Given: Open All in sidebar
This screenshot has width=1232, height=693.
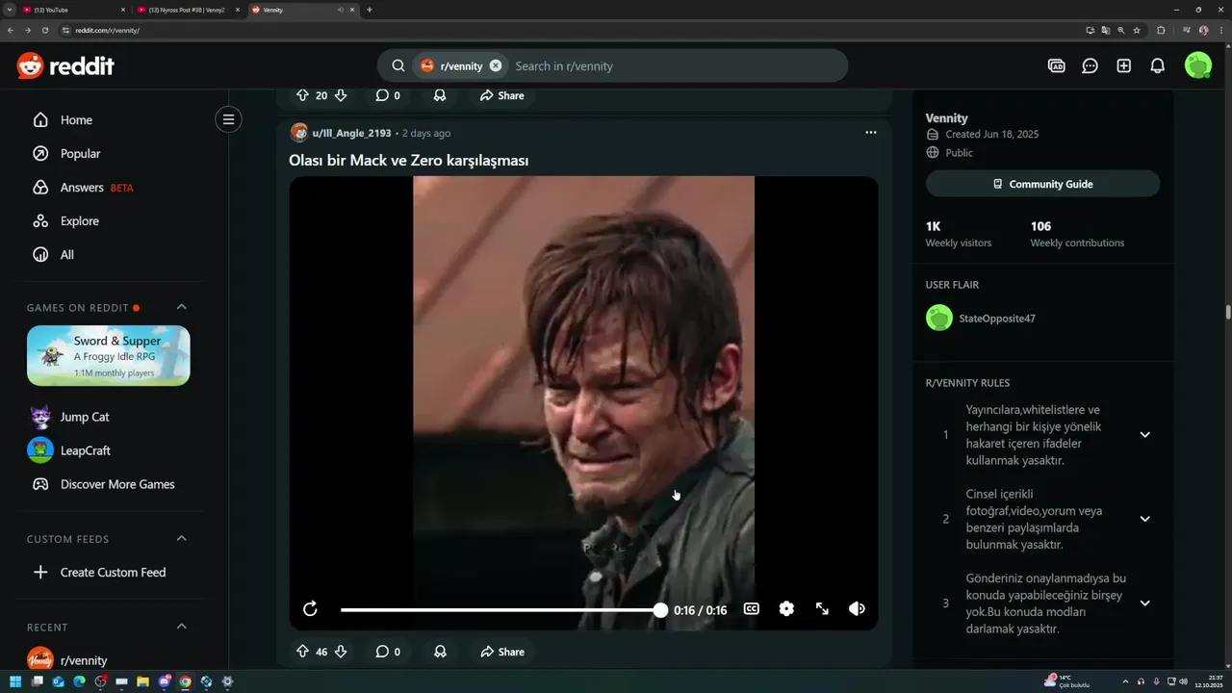Looking at the screenshot, I should 66,255.
